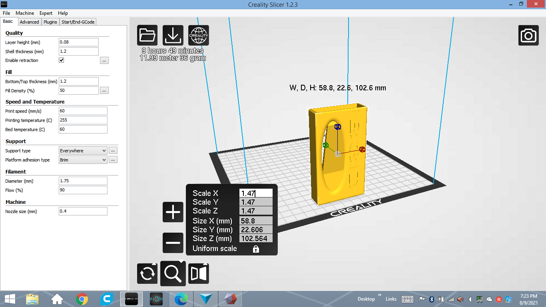Image resolution: width=546 pixels, height=307 pixels.
Task: Click the ellipsis button next to Fill Density
Action: (x=104, y=90)
